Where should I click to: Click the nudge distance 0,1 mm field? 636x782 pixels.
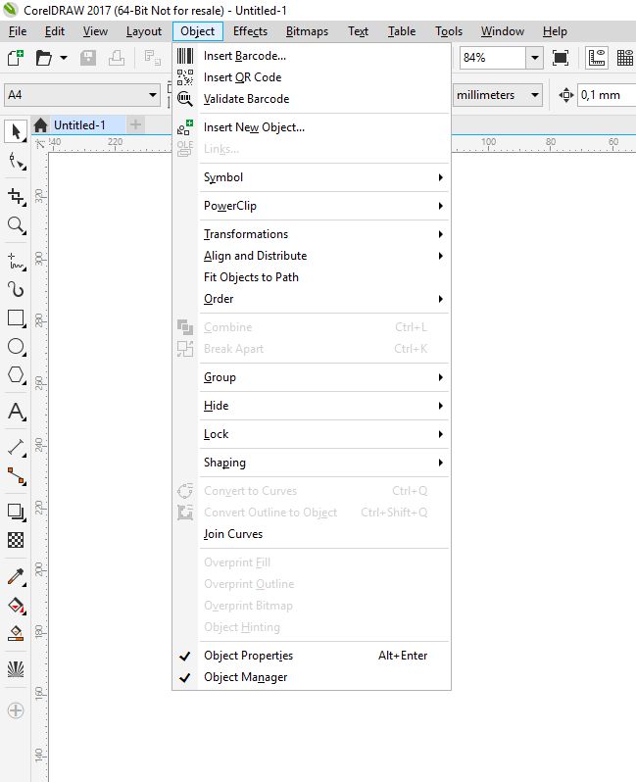coord(607,95)
